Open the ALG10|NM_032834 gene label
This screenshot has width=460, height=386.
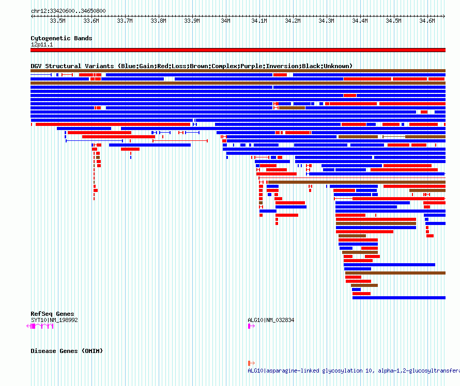coord(271,320)
